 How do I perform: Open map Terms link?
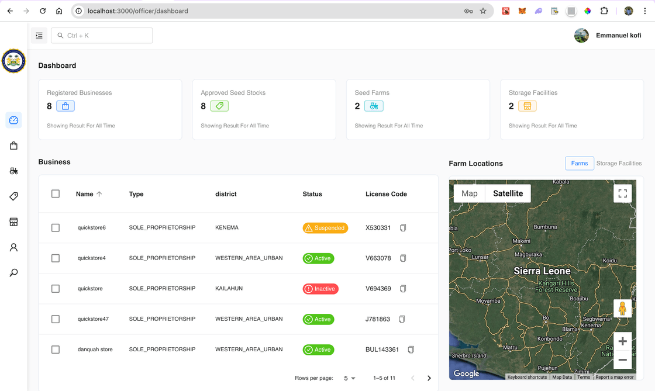pyautogui.click(x=584, y=377)
